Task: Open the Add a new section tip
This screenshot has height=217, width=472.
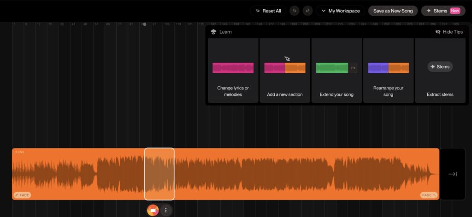Action: pos(285,70)
